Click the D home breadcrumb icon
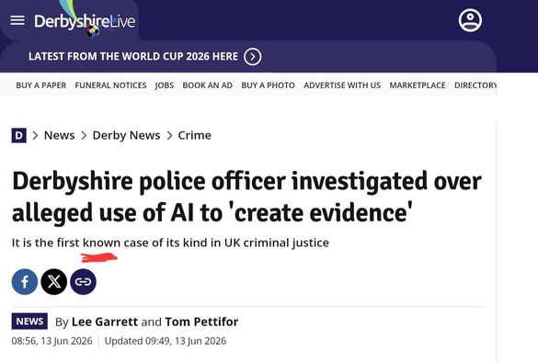 (19, 135)
